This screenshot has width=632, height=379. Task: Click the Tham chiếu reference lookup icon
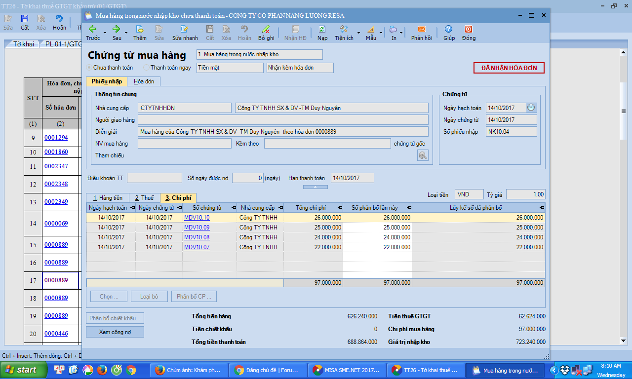pyautogui.click(x=423, y=155)
